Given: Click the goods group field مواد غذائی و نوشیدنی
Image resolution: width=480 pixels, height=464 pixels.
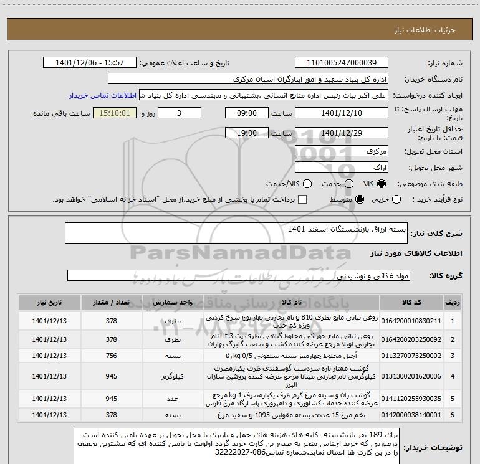Looking at the screenshot, I should [x=239, y=275].
